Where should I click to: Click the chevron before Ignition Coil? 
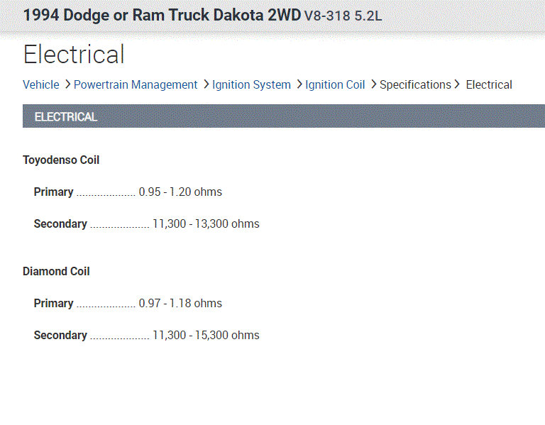click(299, 84)
